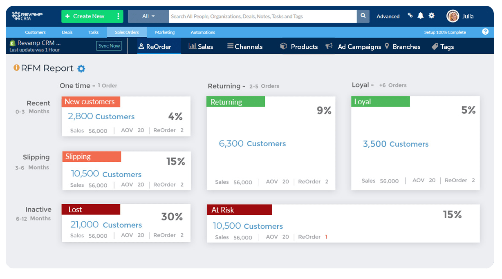This screenshot has height=279, width=502.
Task: Open RFM Report settings gear
Action: click(81, 69)
